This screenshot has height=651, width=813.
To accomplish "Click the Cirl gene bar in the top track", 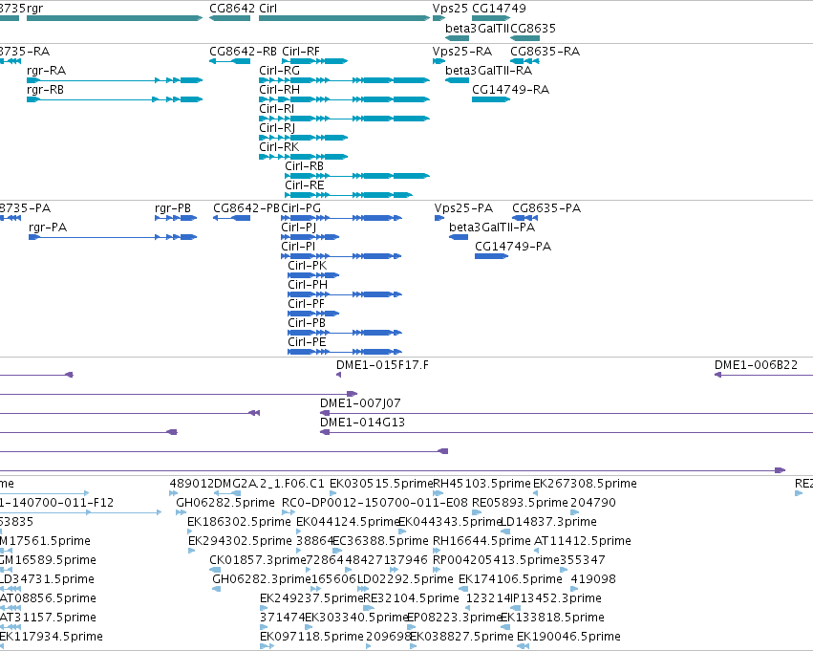I will click(344, 19).
